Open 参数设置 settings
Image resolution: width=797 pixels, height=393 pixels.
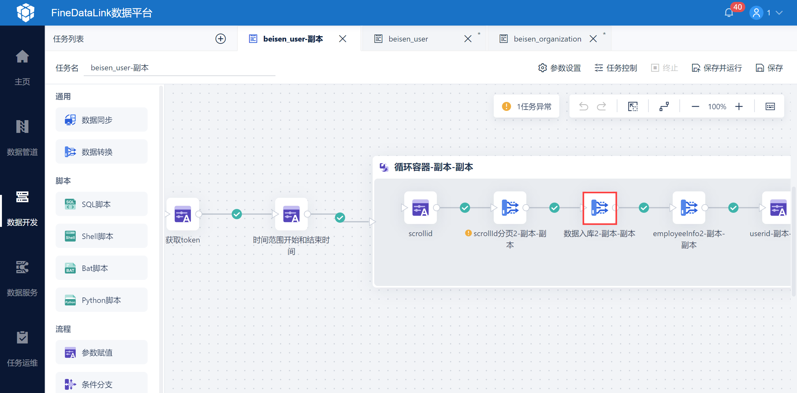pos(560,68)
